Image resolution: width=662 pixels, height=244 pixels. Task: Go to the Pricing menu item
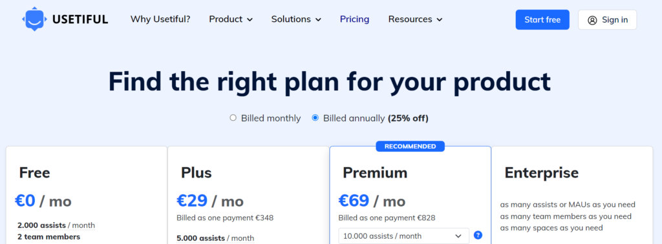(355, 19)
